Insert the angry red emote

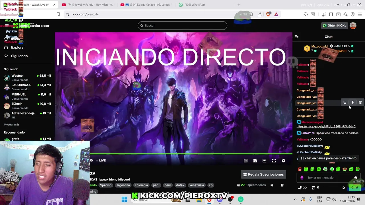click(300, 169)
